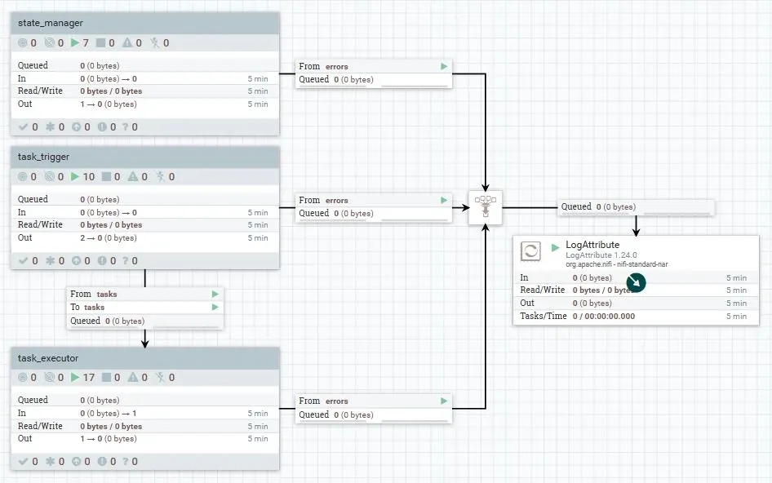This screenshot has width=772, height=483.
Task: Select the From errors label from task_executor
Action: point(323,401)
